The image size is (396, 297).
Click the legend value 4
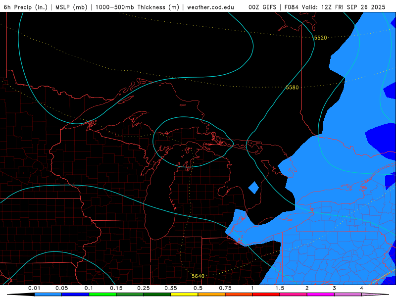[361, 288]
